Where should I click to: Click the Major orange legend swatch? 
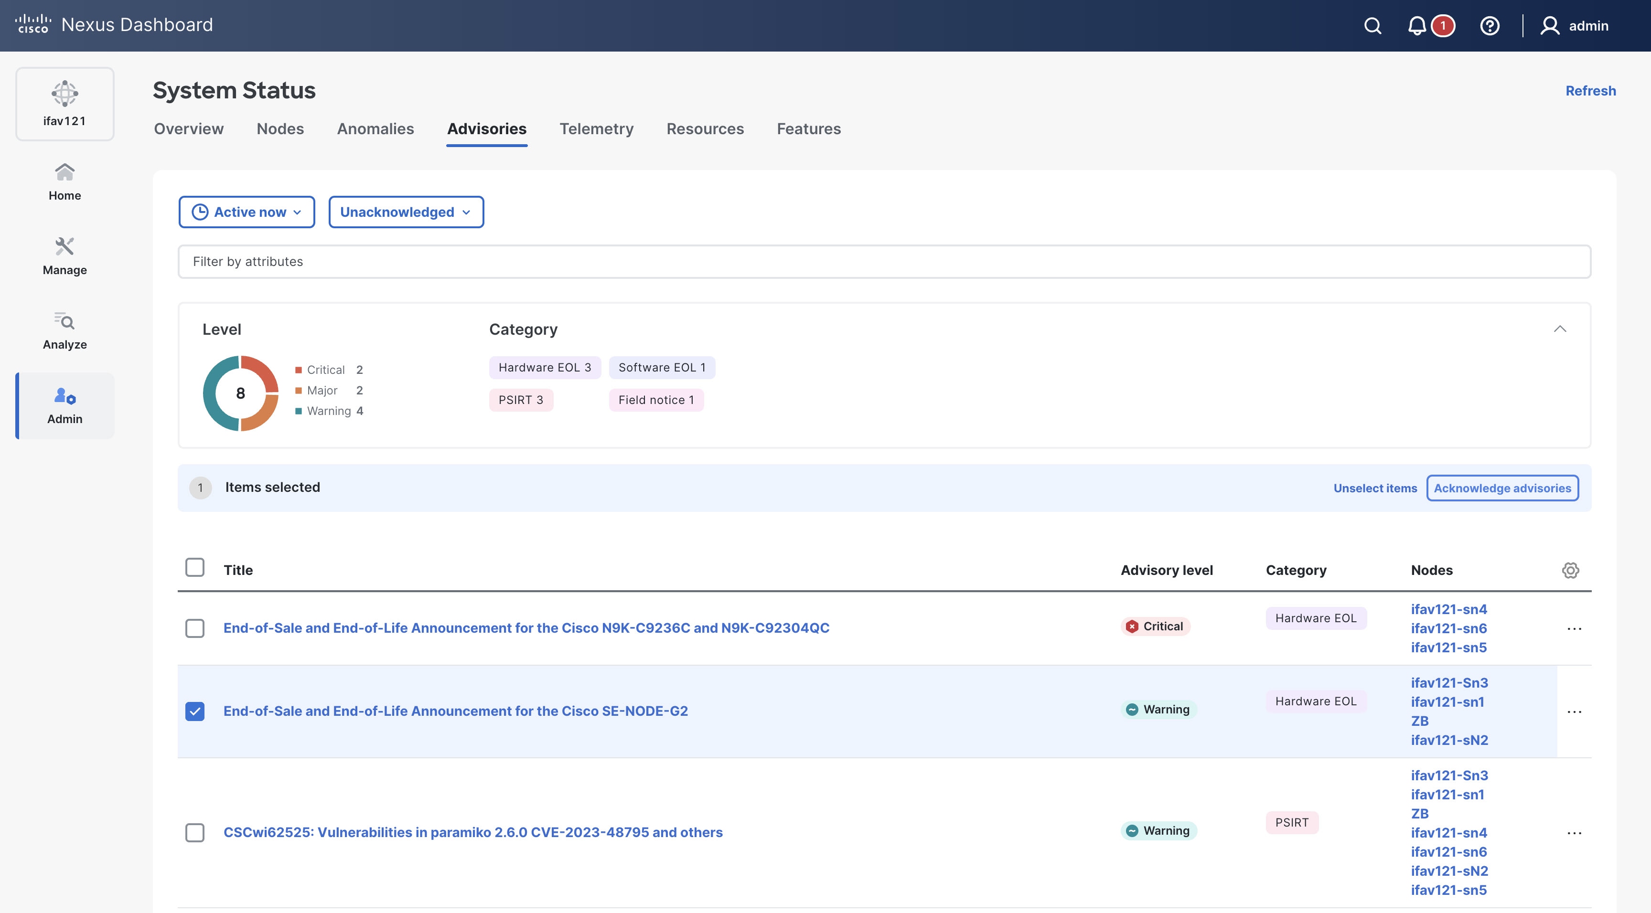coord(298,390)
